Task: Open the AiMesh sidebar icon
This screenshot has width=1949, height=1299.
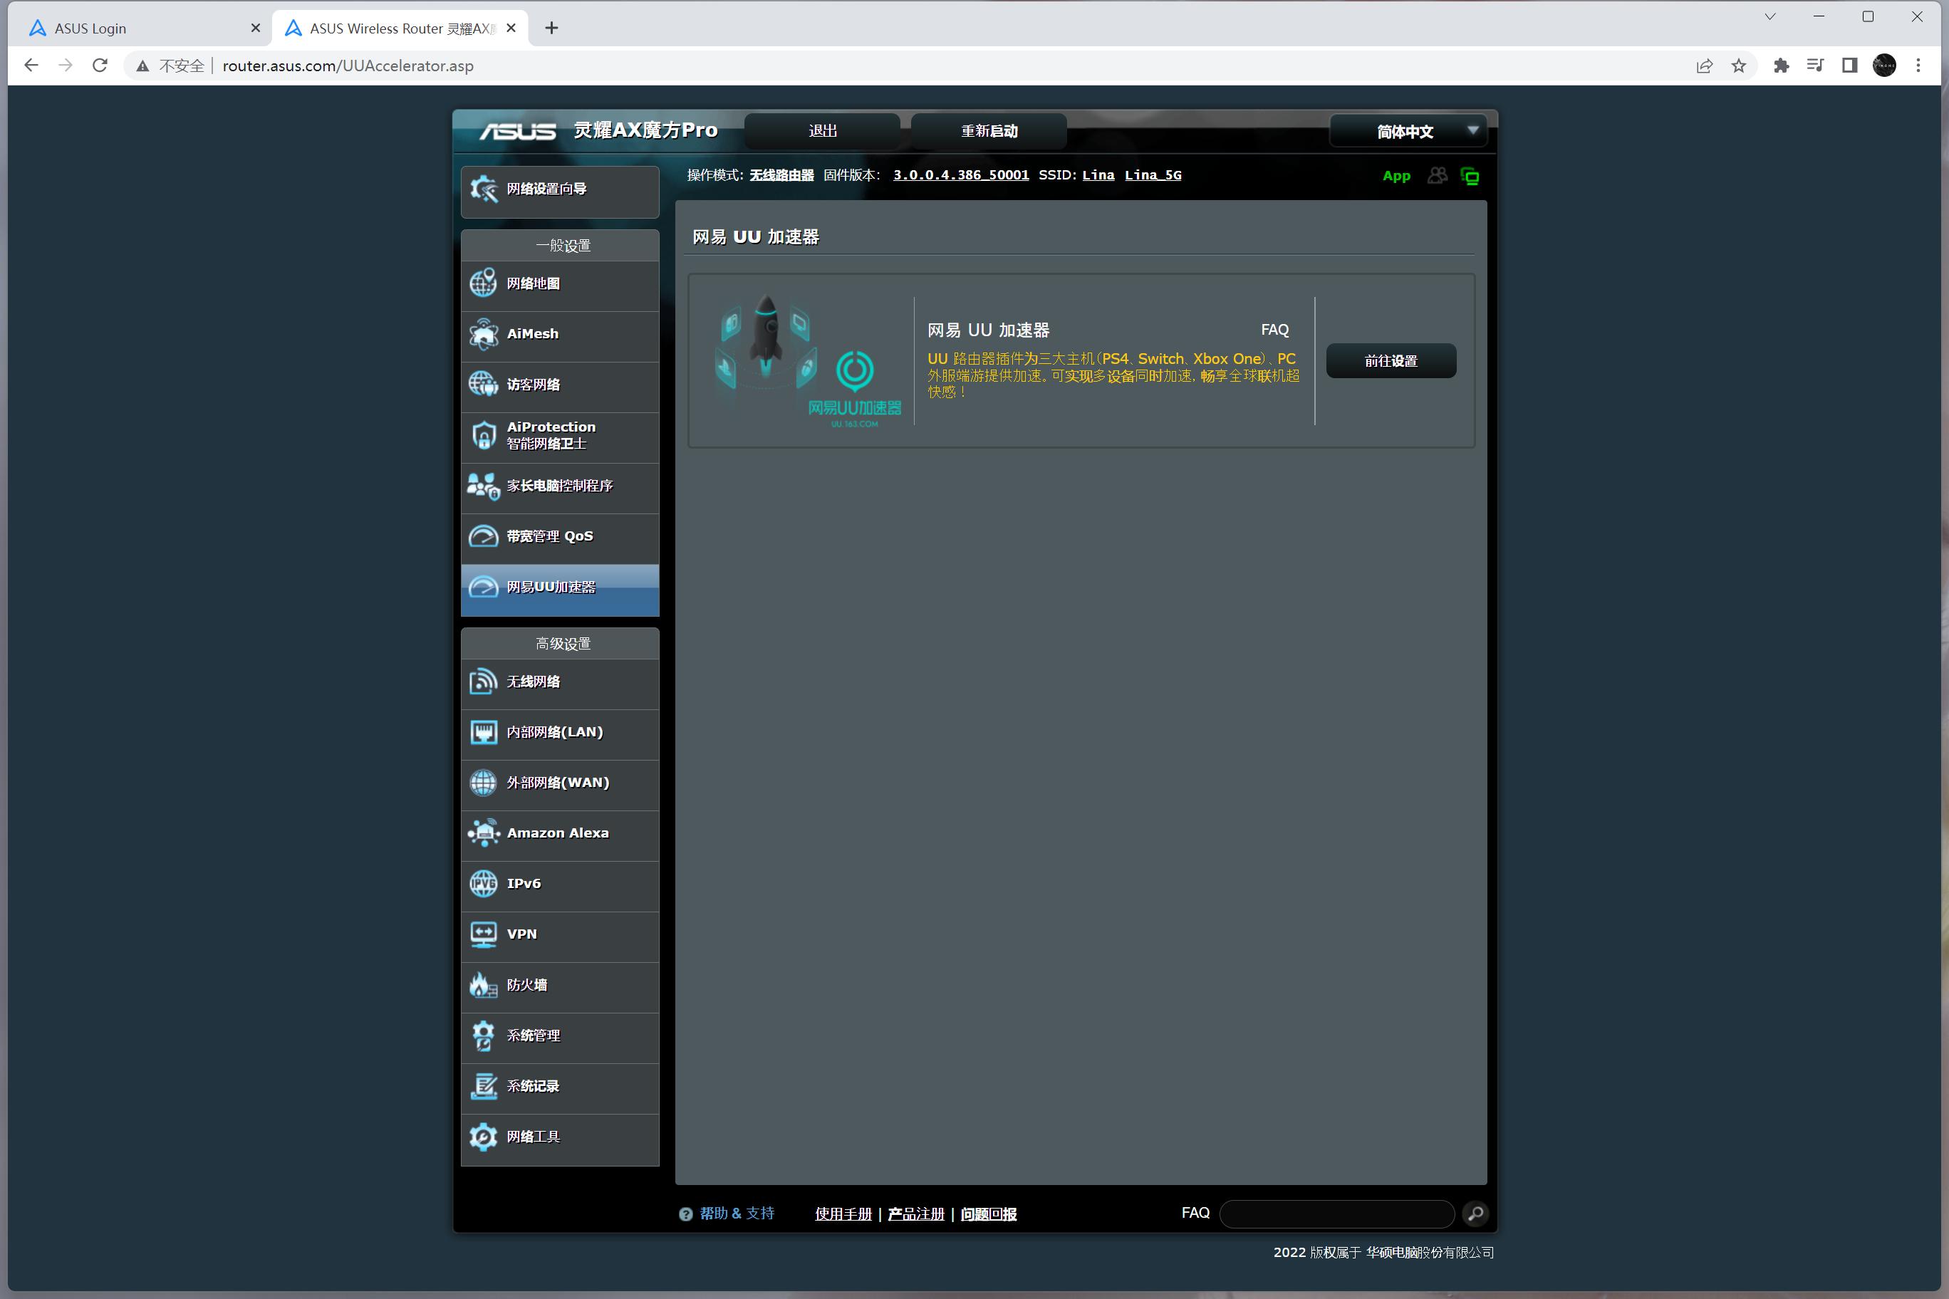Action: pyautogui.click(x=483, y=334)
